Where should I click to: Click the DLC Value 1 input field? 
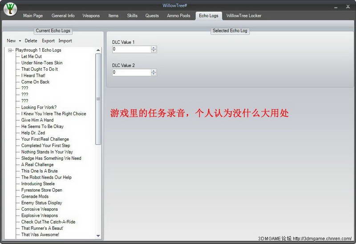[x=131, y=49]
